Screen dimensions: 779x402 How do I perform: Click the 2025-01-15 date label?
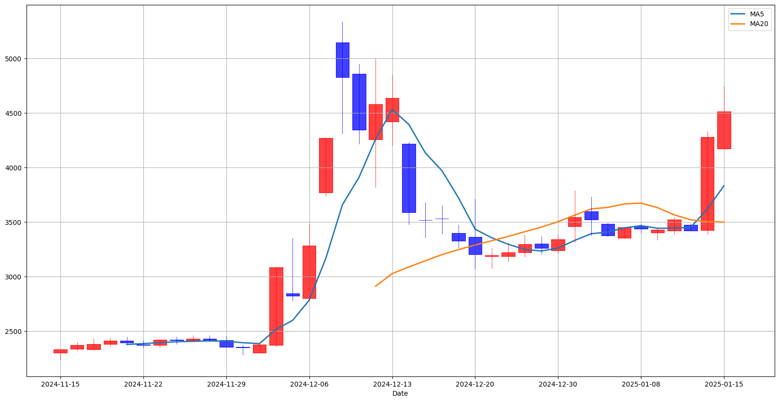coord(724,385)
